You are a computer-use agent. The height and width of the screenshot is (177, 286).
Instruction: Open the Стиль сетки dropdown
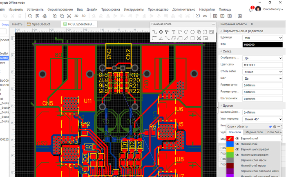pos(262,72)
